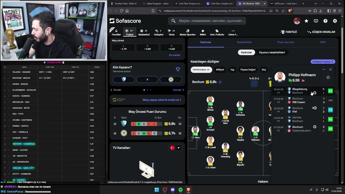Go to Önceki card
The height and width of the screenshot is (194, 345).
click(x=116, y=90)
